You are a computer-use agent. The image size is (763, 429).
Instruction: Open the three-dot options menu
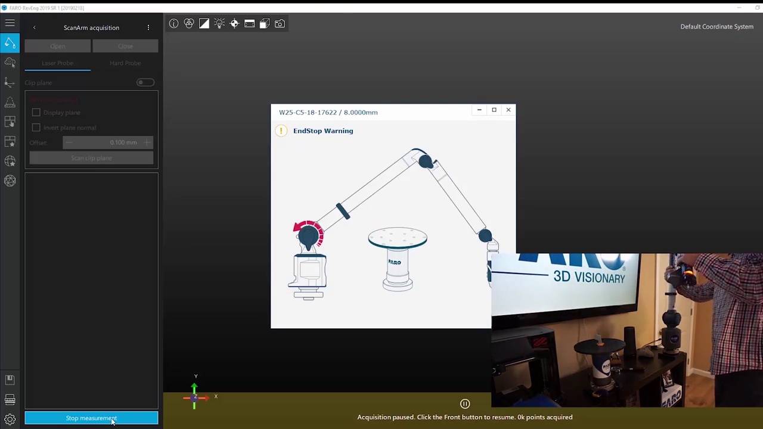[x=148, y=27]
